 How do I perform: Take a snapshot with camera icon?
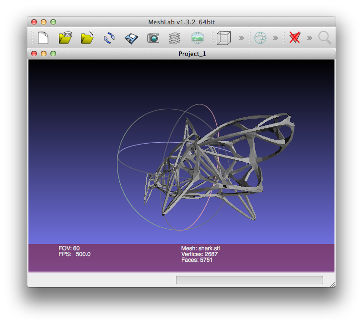coord(153,38)
